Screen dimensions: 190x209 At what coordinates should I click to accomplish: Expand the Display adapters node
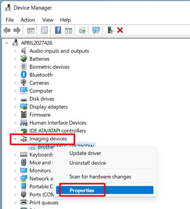pos(15,107)
